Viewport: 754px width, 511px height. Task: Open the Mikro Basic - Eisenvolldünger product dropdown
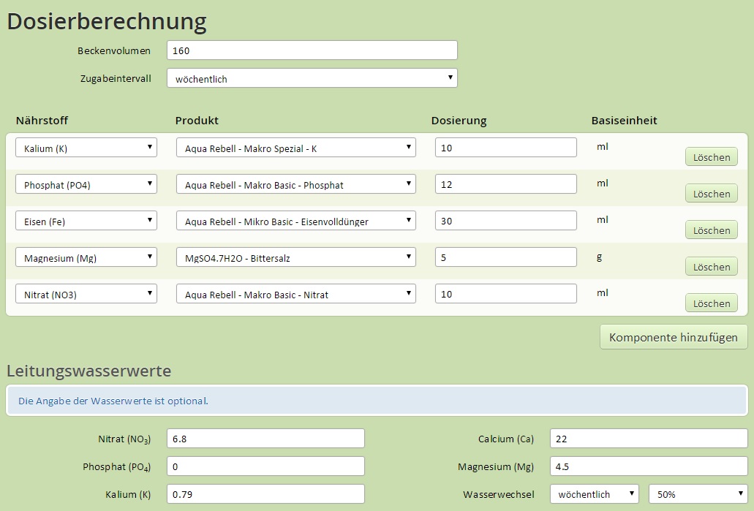point(295,221)
